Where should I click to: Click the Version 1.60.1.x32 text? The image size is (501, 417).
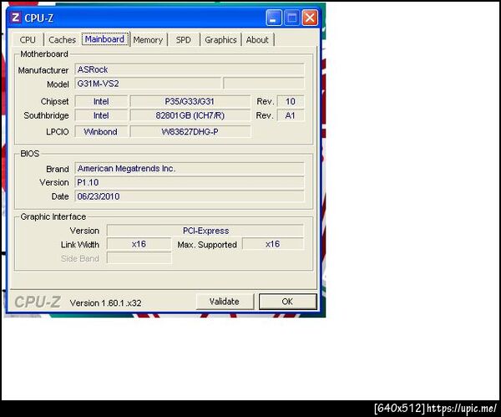click(105, 303)
